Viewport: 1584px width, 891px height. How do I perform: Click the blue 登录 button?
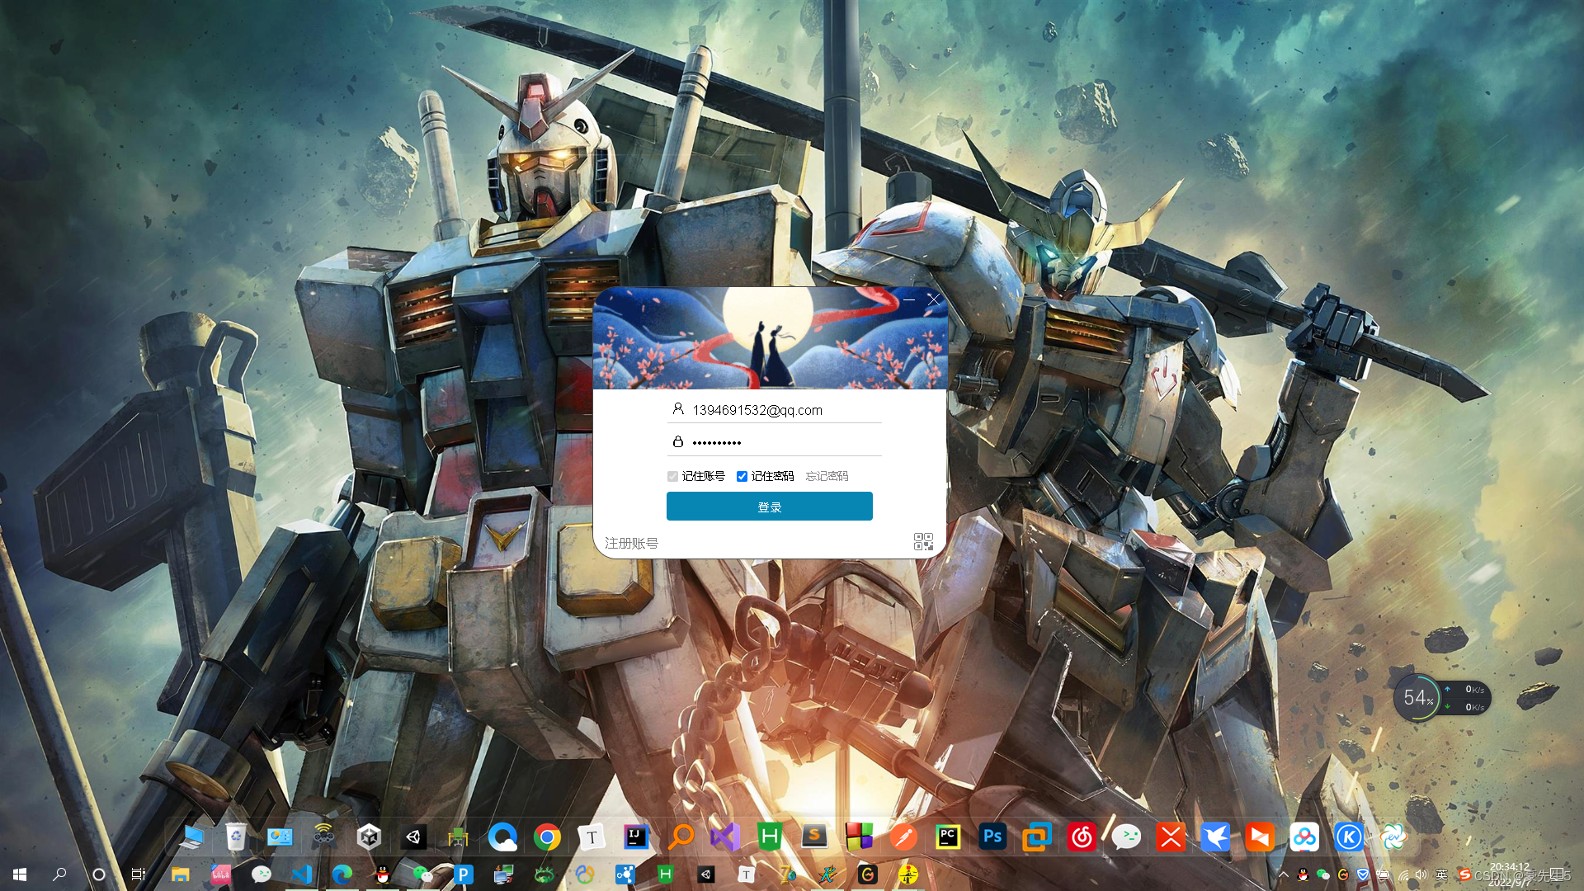pos(769,507)
